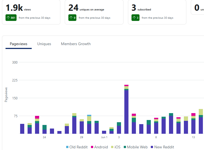Viewport: 204px width, 150px height.
Task: Click the 1.9k views statistic
Action: pos(18,8)
